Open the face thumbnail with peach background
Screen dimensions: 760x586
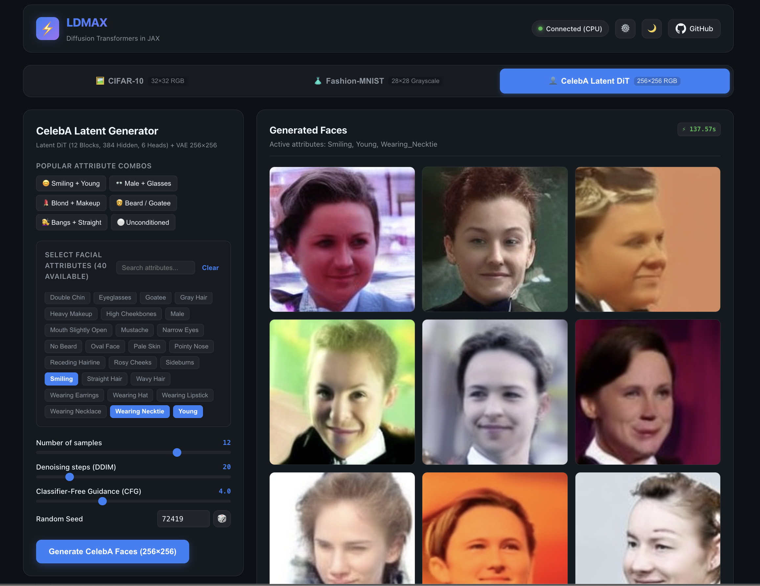[648, 239]
